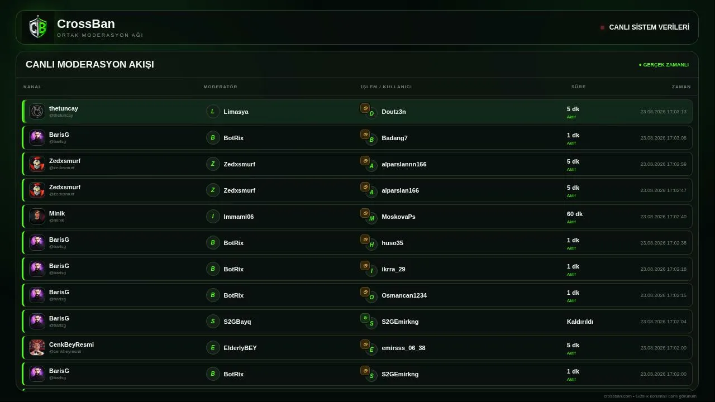Click the CenkBeyResmi channel avatar
The width and height of the screenshot is (715, 402).
tap(37, 347)
